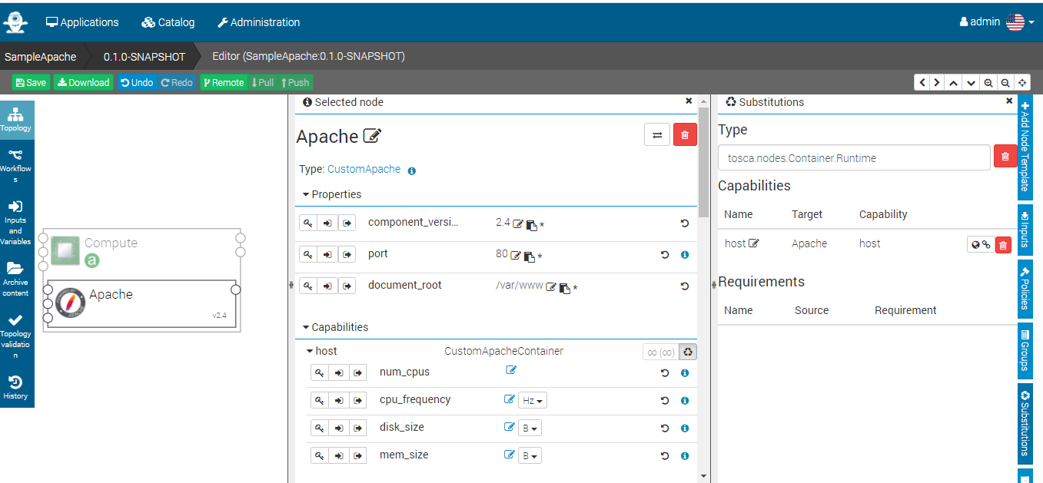1043x483 pixels.
Task: Open the Add Node Template side tab
Action: coord(1025,146)
